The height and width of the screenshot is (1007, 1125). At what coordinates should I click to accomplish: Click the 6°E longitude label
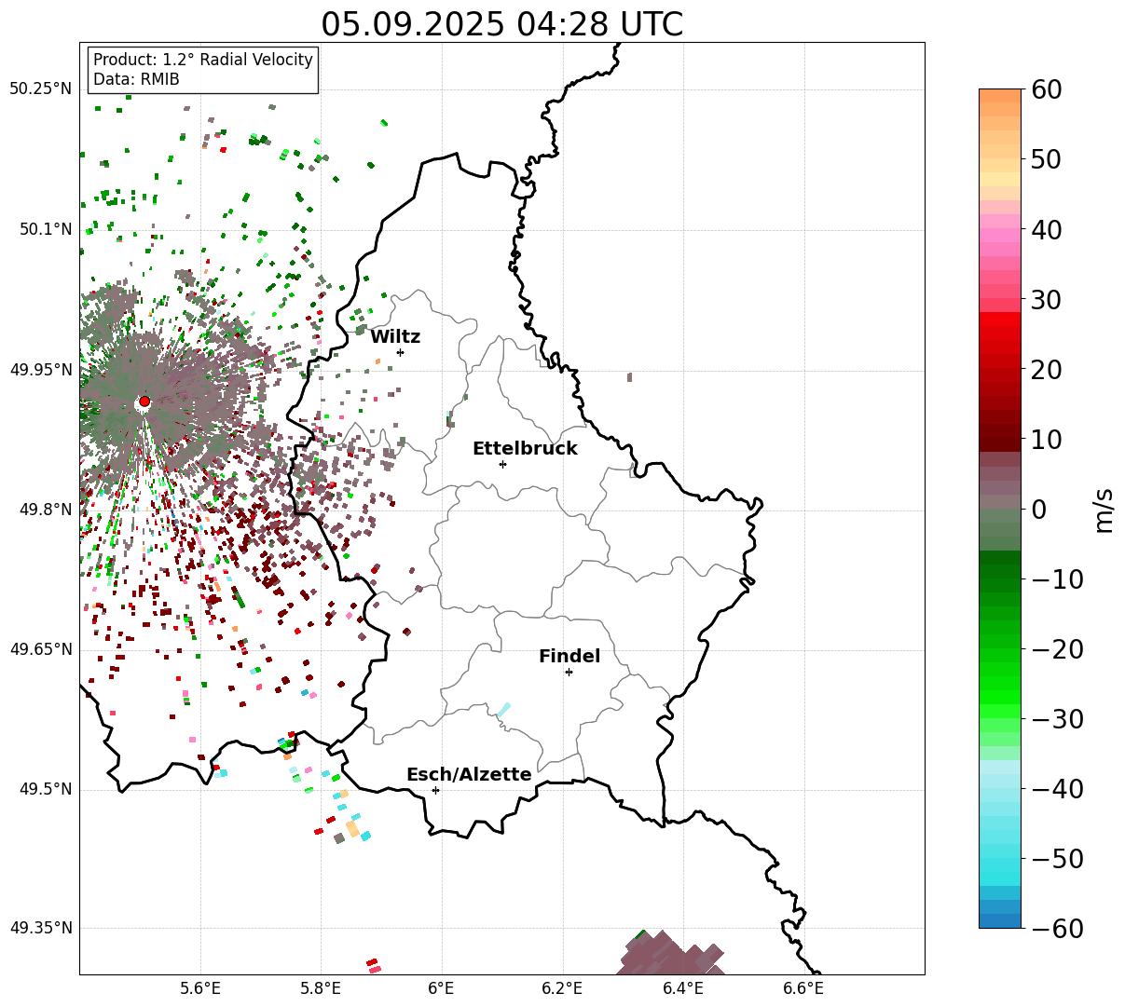[x=442, y=988]
